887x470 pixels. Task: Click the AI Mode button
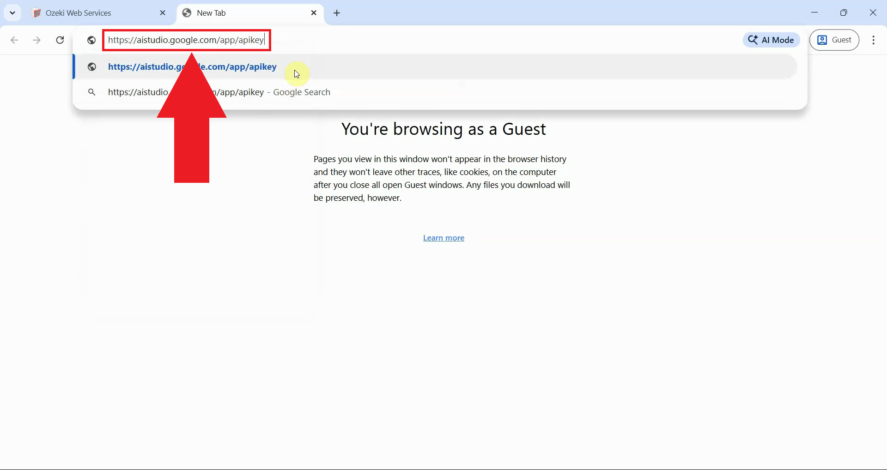pos(771,40)
